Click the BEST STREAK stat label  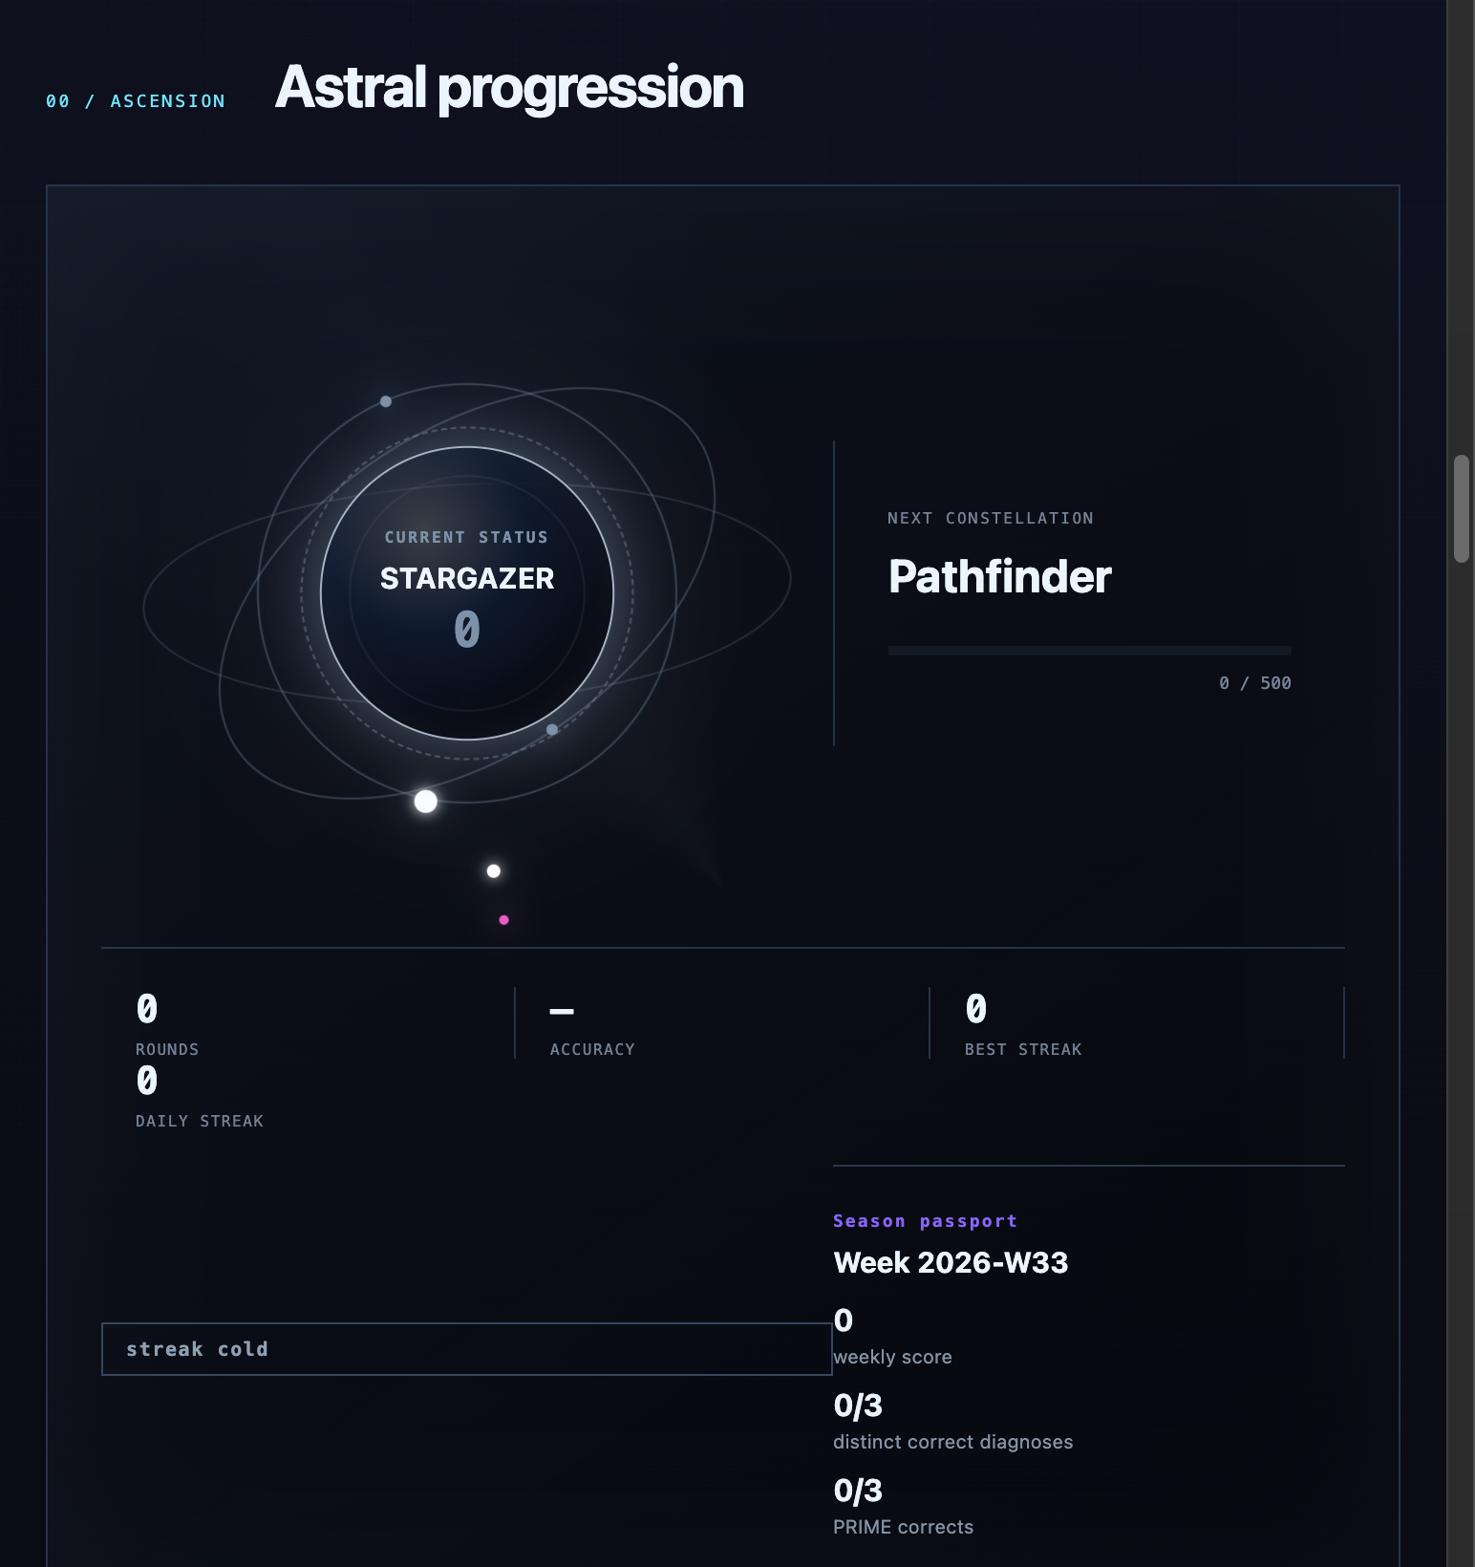[1023, 1049]
